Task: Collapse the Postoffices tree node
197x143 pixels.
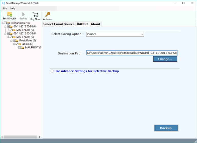Action: tap(11, 41)
